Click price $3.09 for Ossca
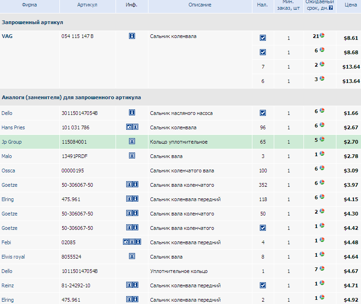 (x=351, y=171)
